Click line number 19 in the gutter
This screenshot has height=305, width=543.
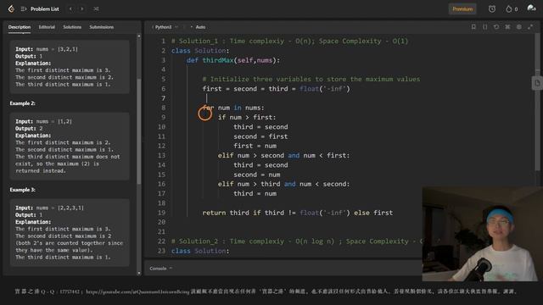coord(161,213)
